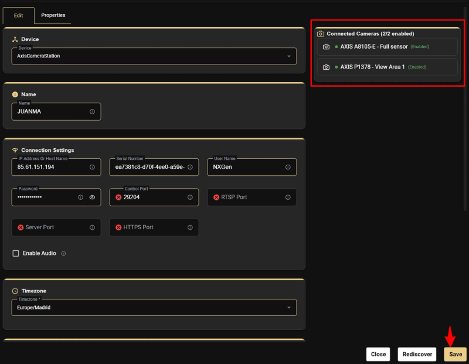Click the camera icon for AXIS P1378

pyautogui.click(x=326, y=67)
